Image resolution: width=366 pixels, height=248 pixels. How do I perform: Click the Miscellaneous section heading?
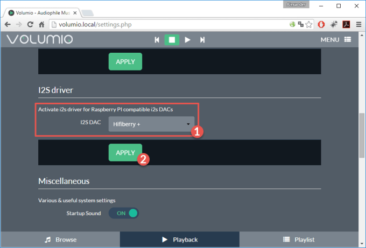(64, 181)
